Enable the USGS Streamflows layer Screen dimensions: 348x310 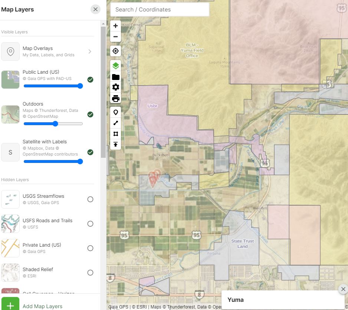tap(90, 199)
